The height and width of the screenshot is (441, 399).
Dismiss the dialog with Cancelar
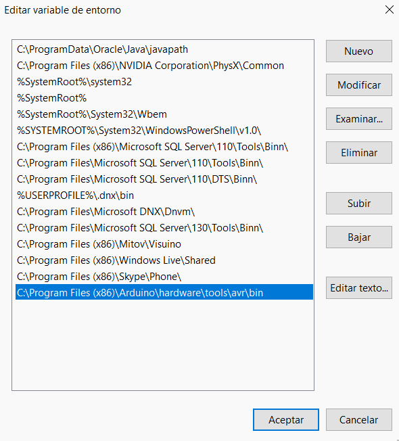[359, 419]
